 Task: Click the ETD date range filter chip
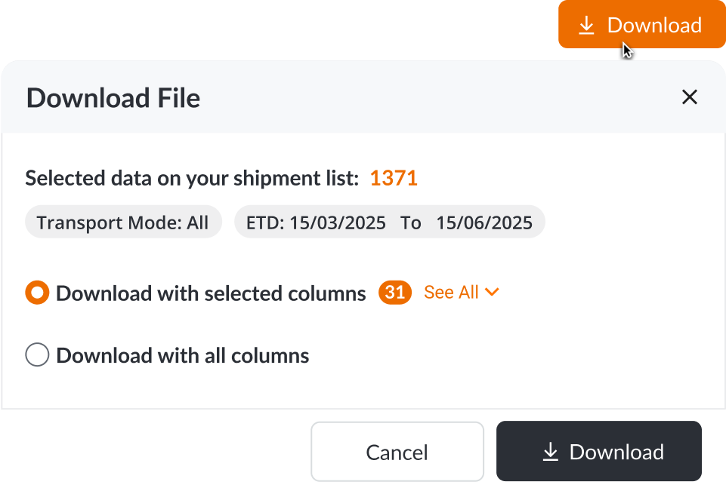pos(389,222)
